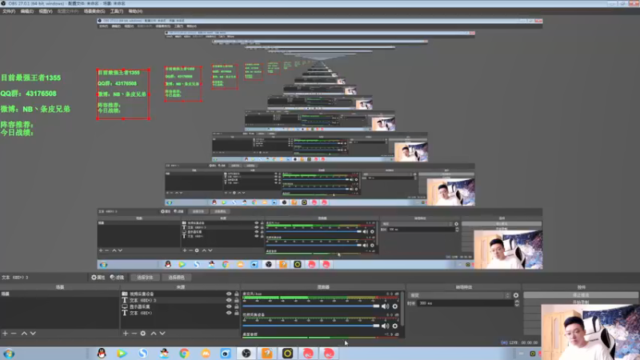The height and width of the screenshot is (360, 640).
Task: Click the 时长 duration input field showing 300 ms
Action: [466, 303]
